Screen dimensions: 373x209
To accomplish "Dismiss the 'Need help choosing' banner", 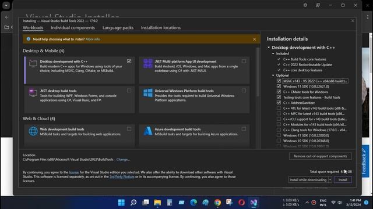I will 254,39.
